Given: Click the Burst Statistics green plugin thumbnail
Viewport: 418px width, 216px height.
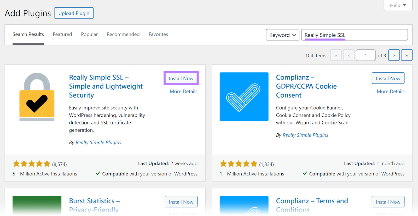Looking at the screenshot, I should point(37,206).
